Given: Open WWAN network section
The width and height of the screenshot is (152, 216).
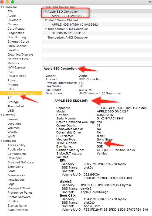Looking at the screenshot, I should tap(12, 132).
